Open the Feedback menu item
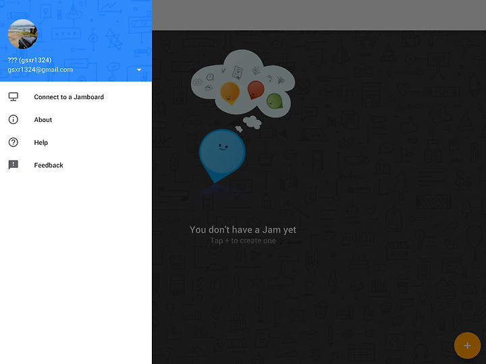486x364 pixels. tap(76, 165)
